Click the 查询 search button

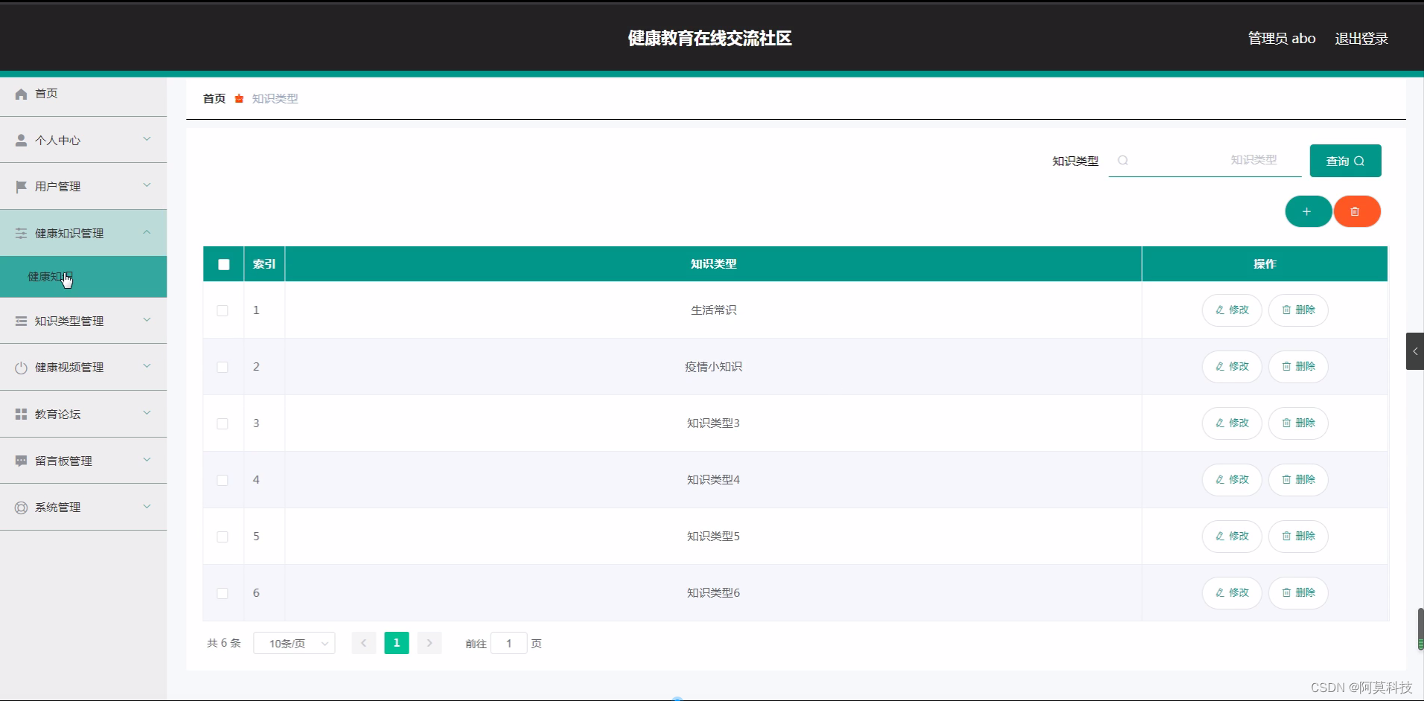pyautogui.click(x=1345, y=161)
